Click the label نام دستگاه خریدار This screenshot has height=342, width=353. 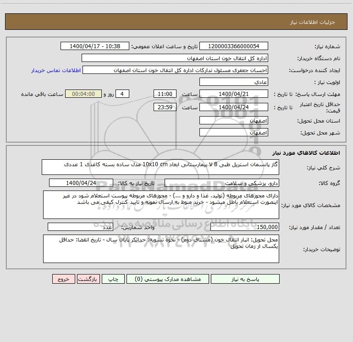319,59
